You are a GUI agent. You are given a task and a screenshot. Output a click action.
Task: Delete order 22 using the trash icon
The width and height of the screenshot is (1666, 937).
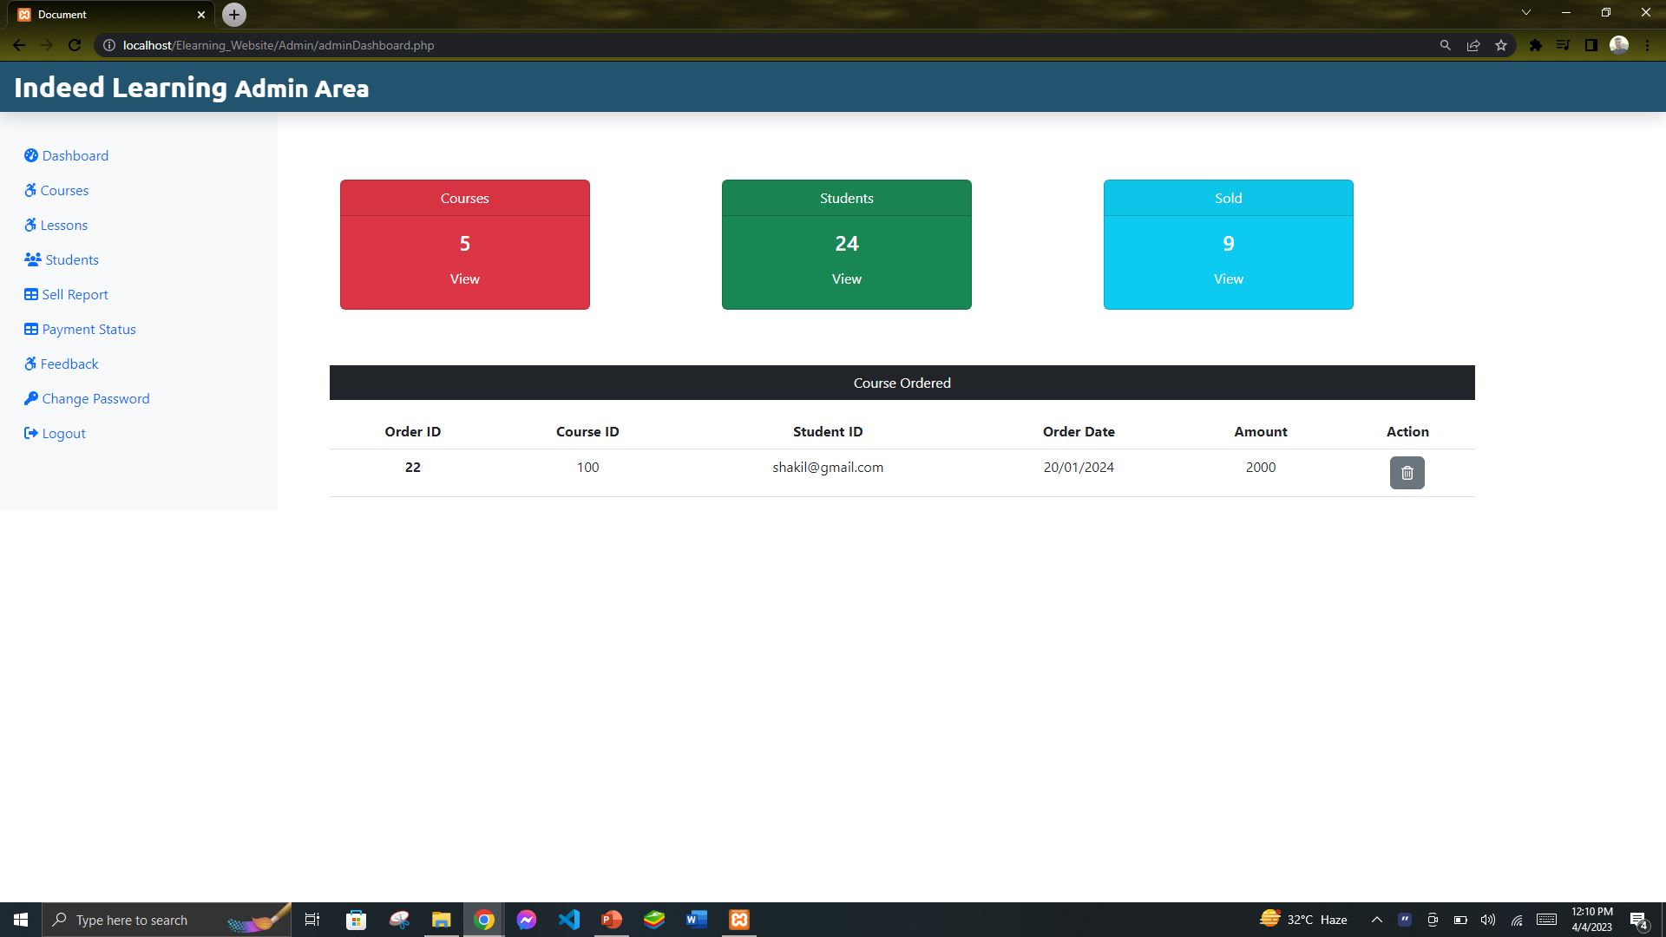tap(1407, 473)
